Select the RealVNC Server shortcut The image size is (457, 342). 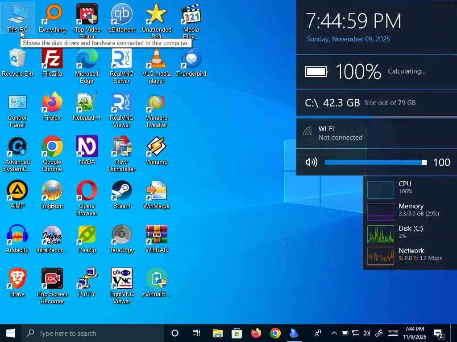(x=121, y=66)
